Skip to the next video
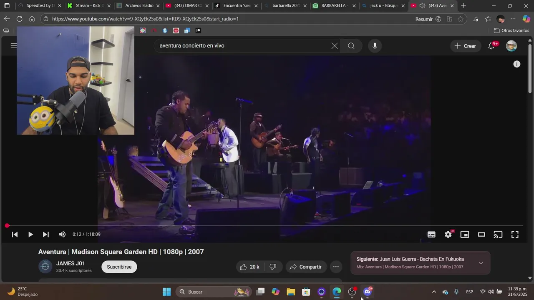Image resolution: width=534 pixels, height=300 pixels. coord(46,235)
